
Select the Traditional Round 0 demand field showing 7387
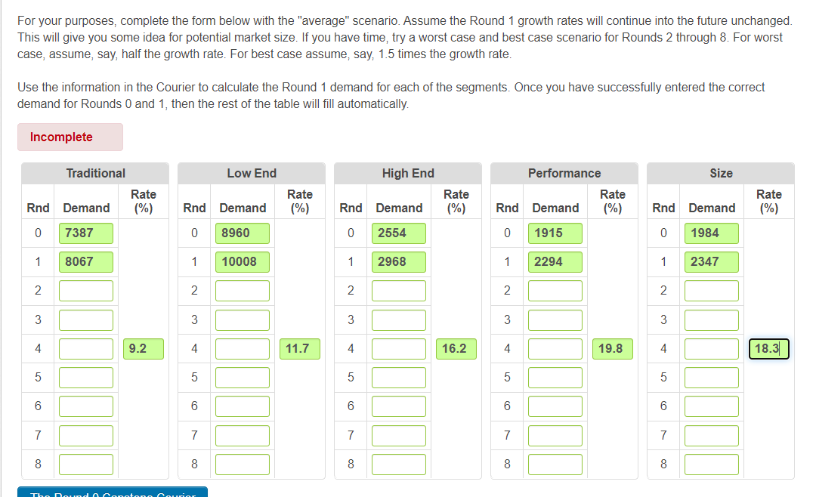coord(85,233)
